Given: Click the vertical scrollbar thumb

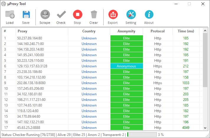Looking at the screenshot, I should 205,60.
